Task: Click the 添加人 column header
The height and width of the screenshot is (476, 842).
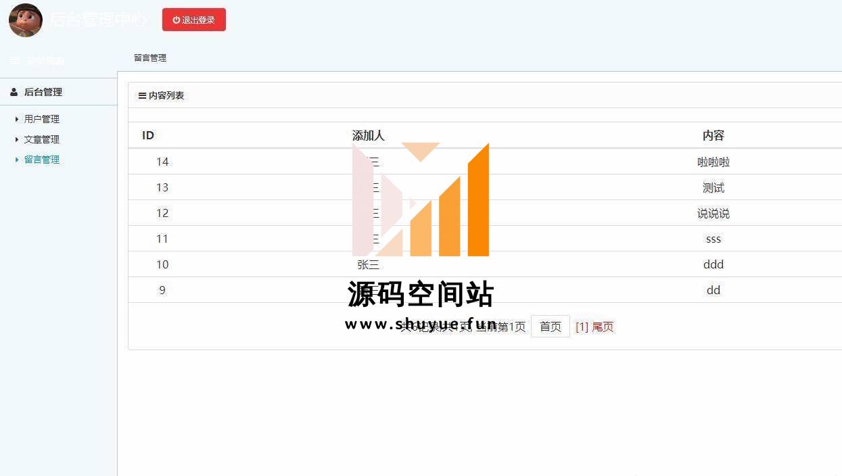Action: pyautogui.click(x=368, y=135)
